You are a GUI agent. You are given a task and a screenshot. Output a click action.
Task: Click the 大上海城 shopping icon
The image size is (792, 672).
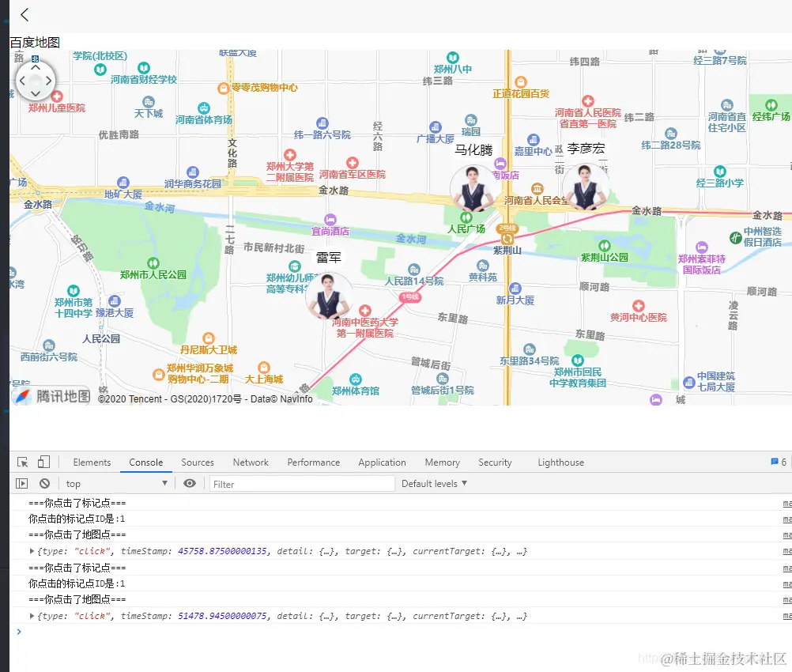tap(264, 368)
